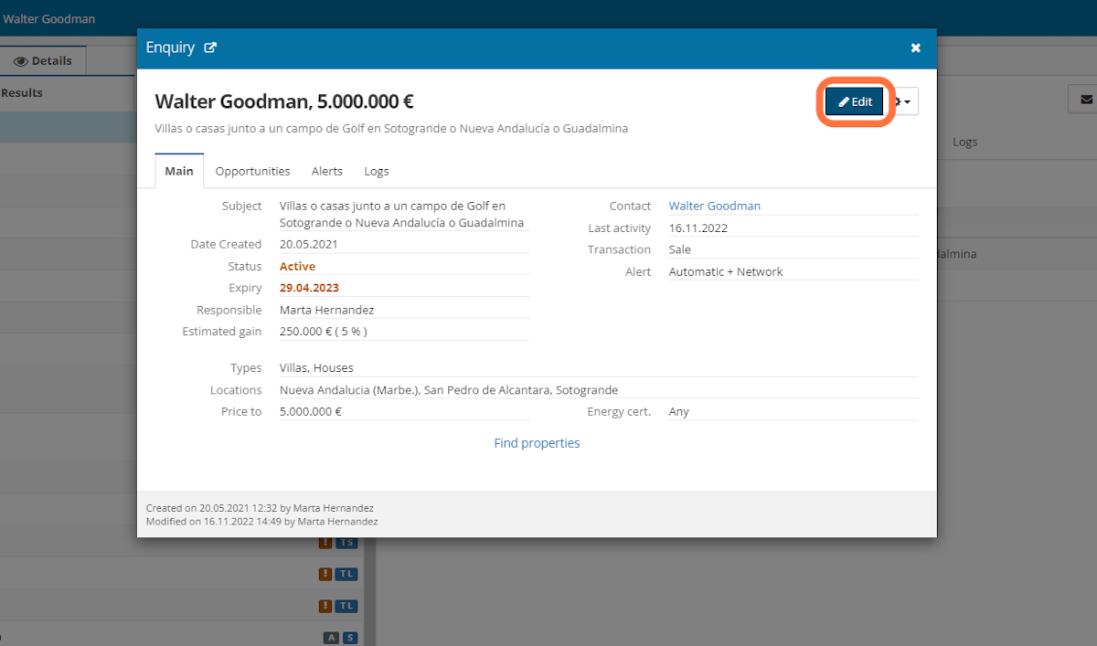Switch to the Opportunities tab
This screenshot has width=1097, height=646.
[x=252, y=171]
